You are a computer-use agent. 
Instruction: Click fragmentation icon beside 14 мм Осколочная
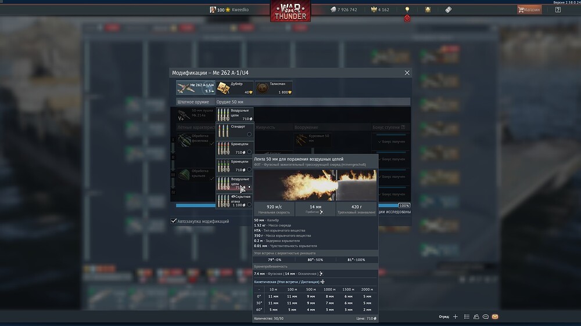321,273
